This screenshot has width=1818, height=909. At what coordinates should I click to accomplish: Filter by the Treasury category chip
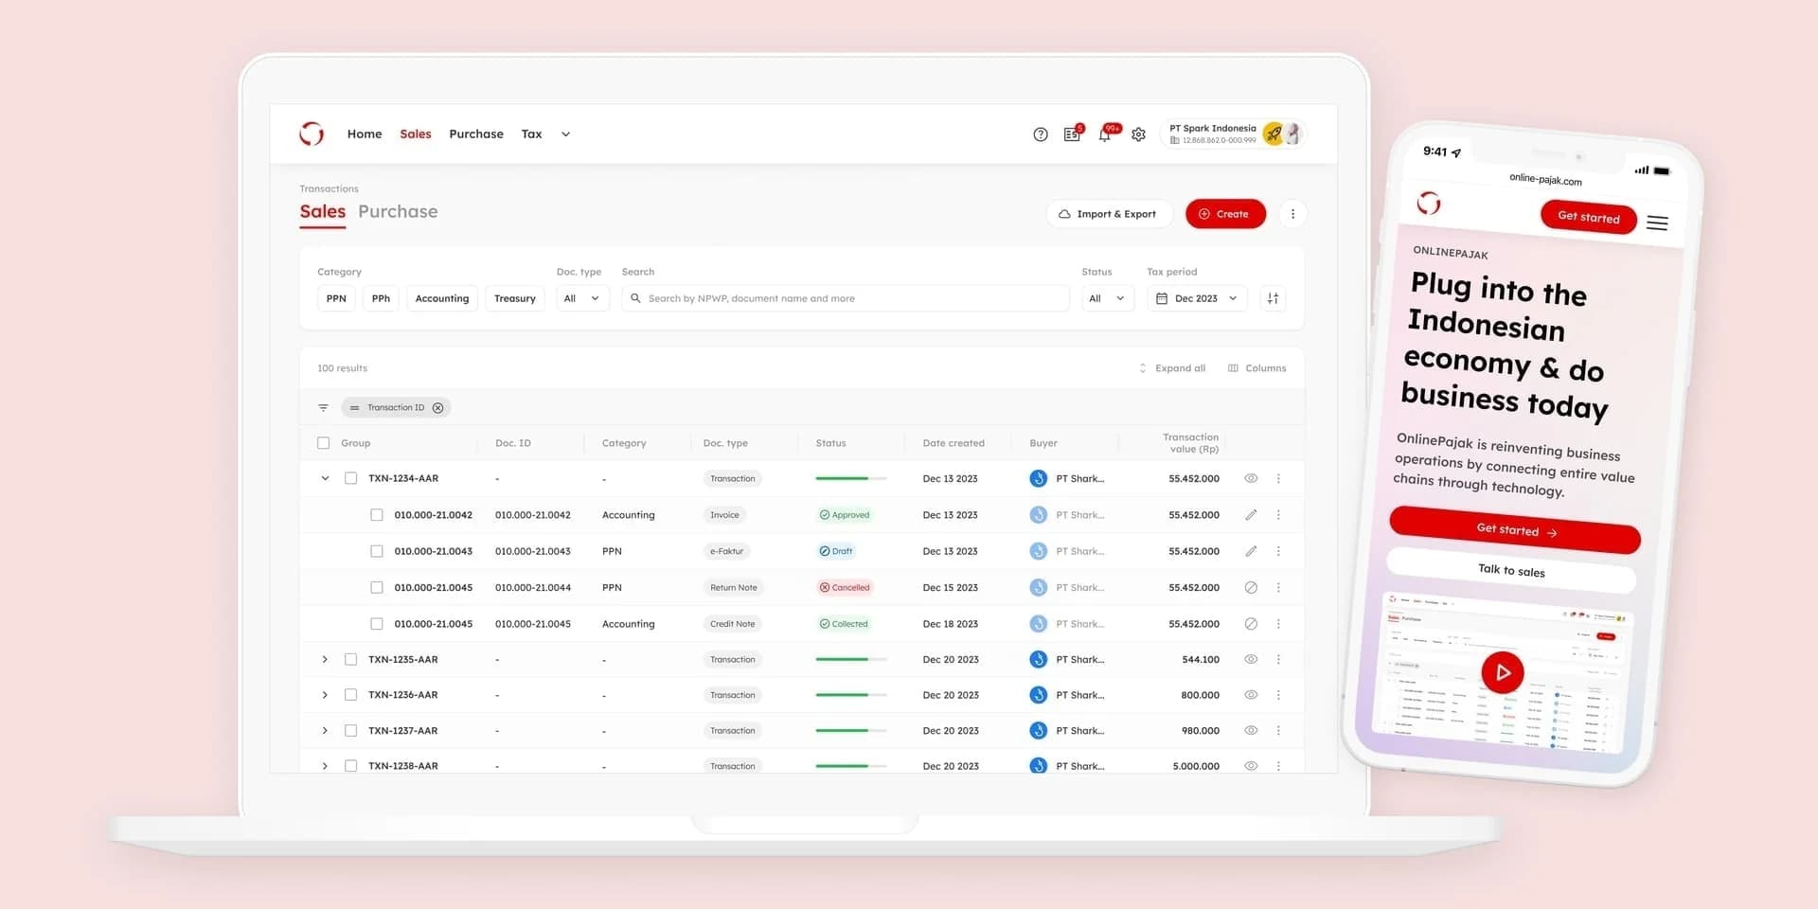coord(515,298)
